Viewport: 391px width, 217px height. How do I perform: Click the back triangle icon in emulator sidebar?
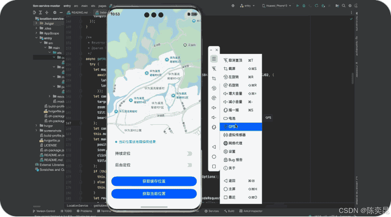click(214, 147)
